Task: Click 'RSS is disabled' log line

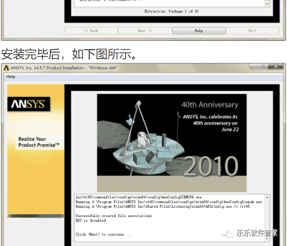Action: 91,220
